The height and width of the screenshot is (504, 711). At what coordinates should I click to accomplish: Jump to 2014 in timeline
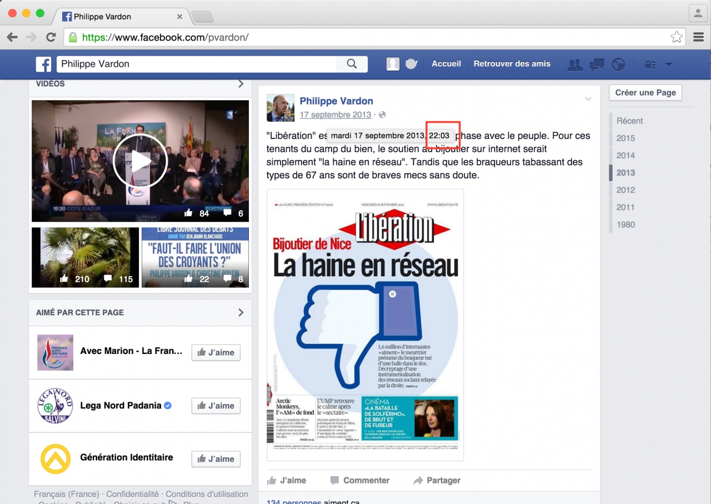click(625, 155)
